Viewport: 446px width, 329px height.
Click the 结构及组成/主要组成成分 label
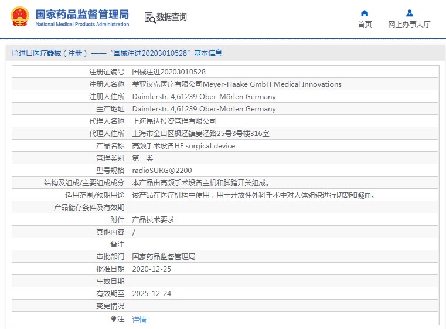84,183
